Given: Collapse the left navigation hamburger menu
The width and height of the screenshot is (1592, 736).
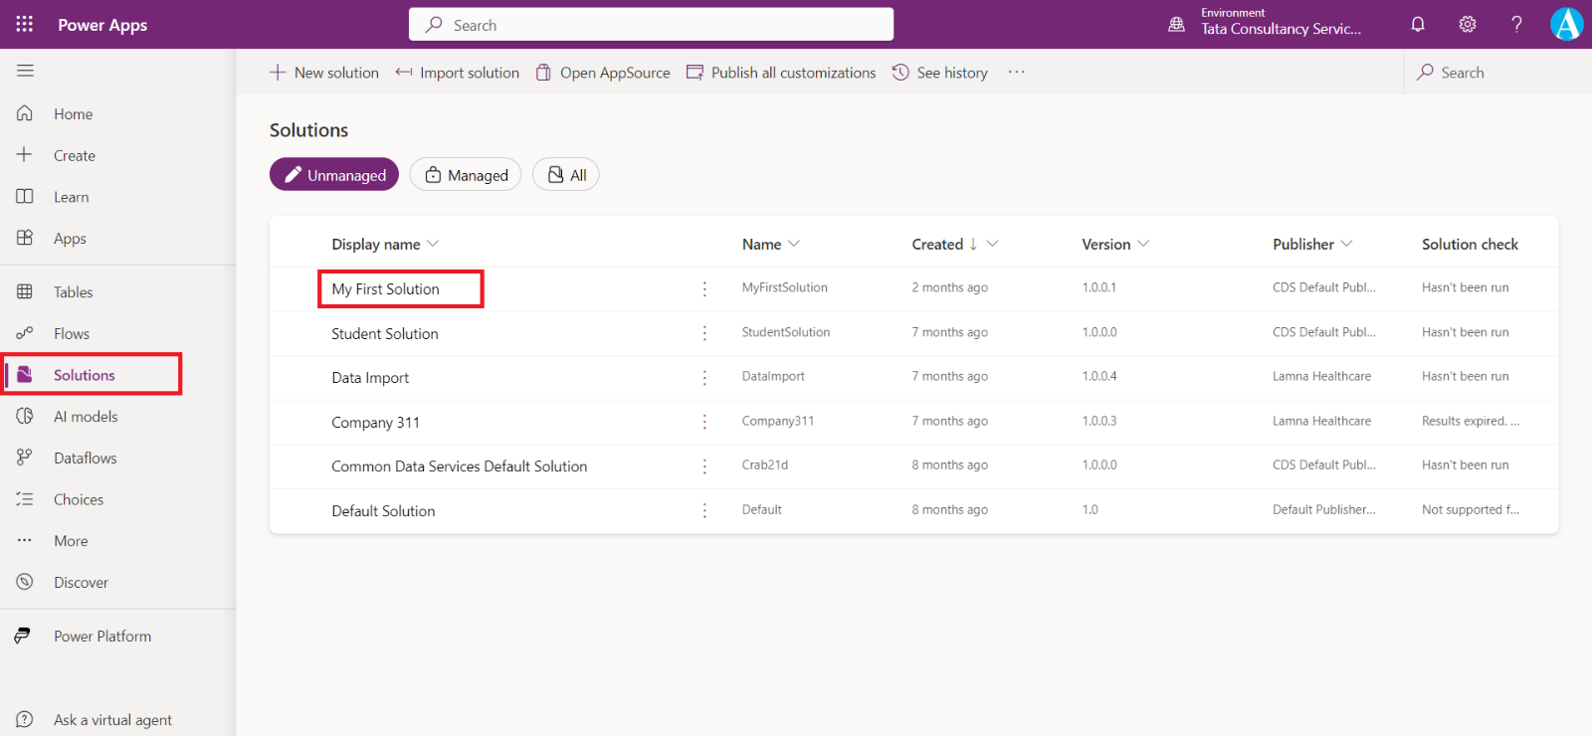Looking at the screenshot, I should point(25,71).
